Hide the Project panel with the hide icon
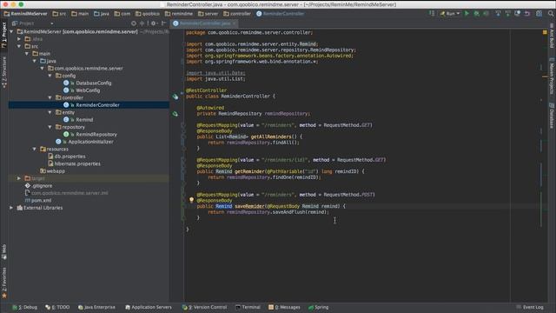The width and height of the screenshot is (556, 313). [x=164, y=23]
